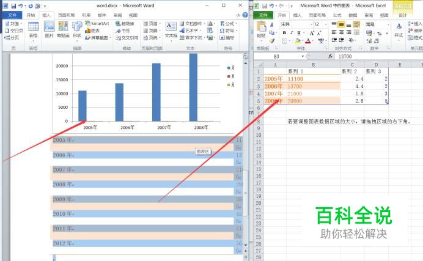Click the Chart (图表) button in Word ribbon
The image size is (423, 261).
(x=92, y=31)
